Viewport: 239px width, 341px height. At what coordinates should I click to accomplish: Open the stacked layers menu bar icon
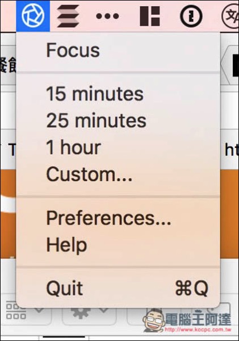click(68, 16)
